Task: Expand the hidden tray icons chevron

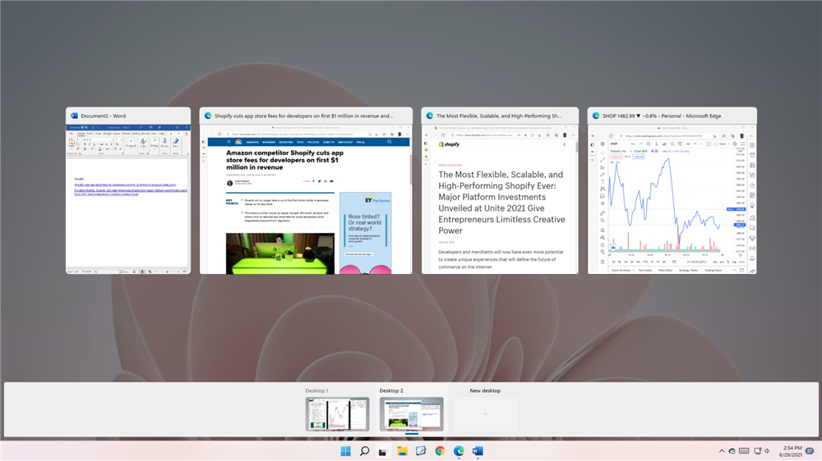Action: tap(722, 451)
